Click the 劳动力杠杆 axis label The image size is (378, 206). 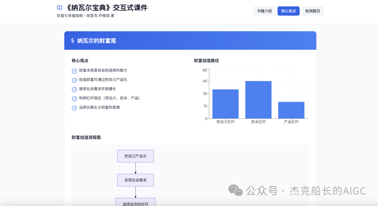(225, 122)
